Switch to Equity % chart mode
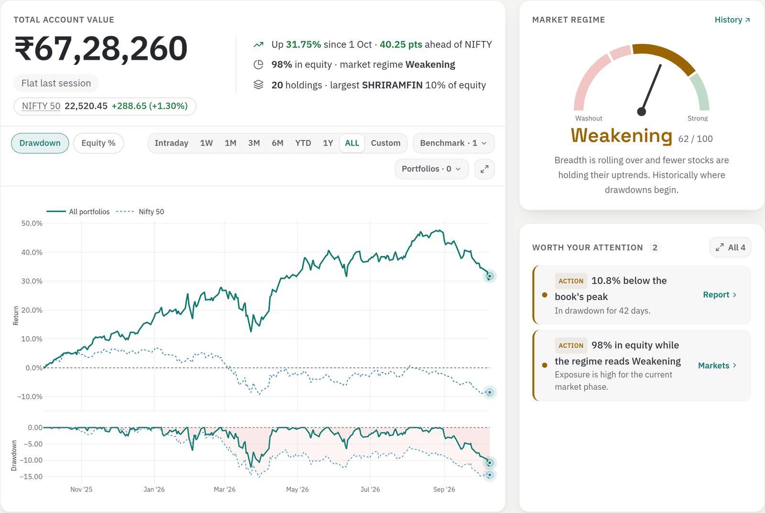Screen dimensions: 765x513 pos(98,143)
